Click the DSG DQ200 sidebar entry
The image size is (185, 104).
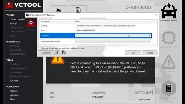(x=17, y=54)
